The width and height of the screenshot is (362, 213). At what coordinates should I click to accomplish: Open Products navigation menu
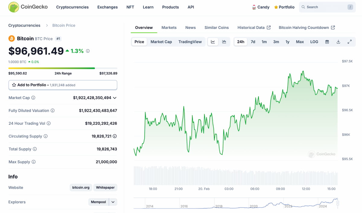170,7
